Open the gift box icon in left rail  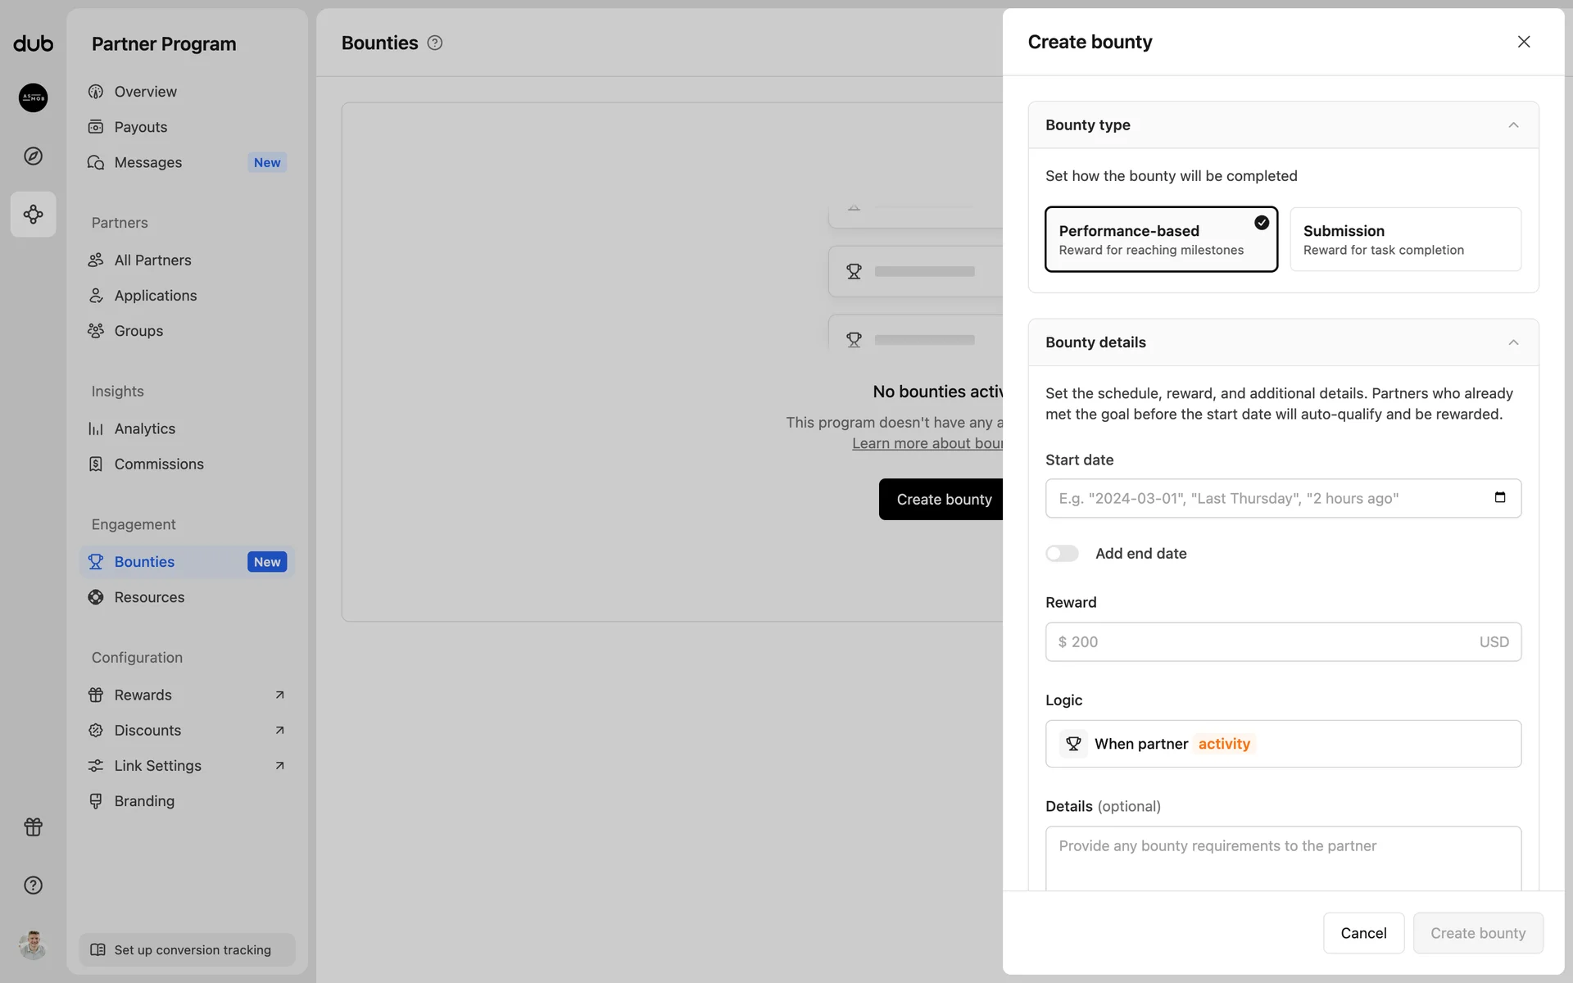[33, 827]
